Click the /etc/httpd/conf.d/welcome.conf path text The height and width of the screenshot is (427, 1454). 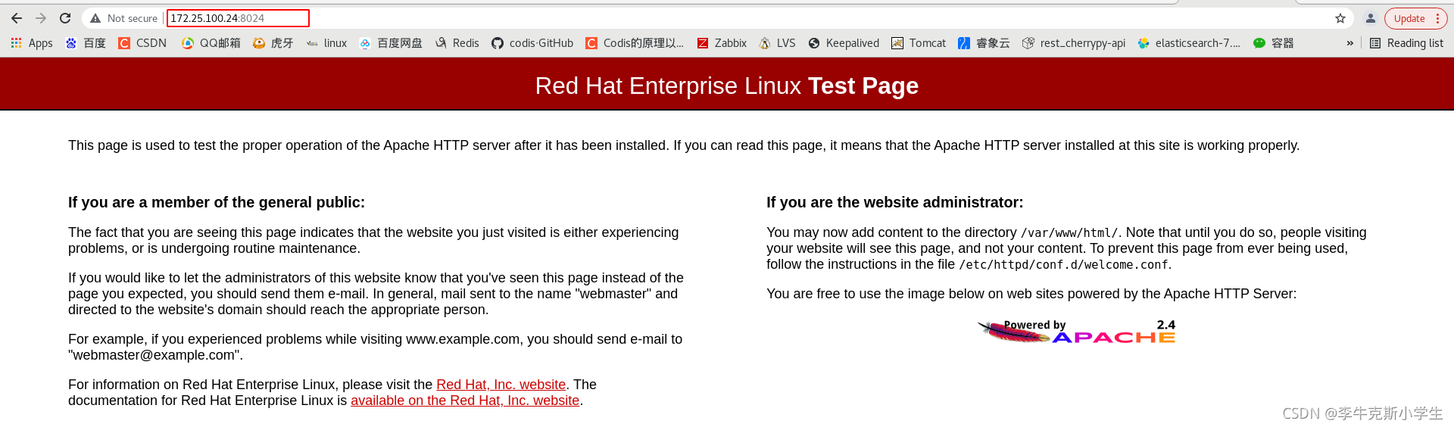(x=1064, y=265)
